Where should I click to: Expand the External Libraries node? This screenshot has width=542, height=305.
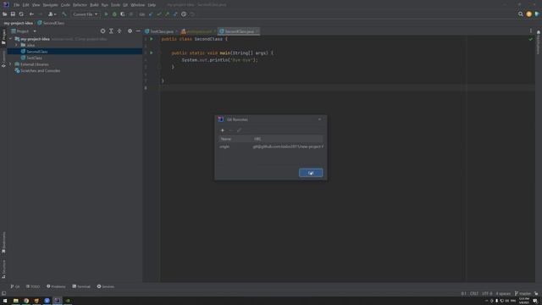[11, 64]
